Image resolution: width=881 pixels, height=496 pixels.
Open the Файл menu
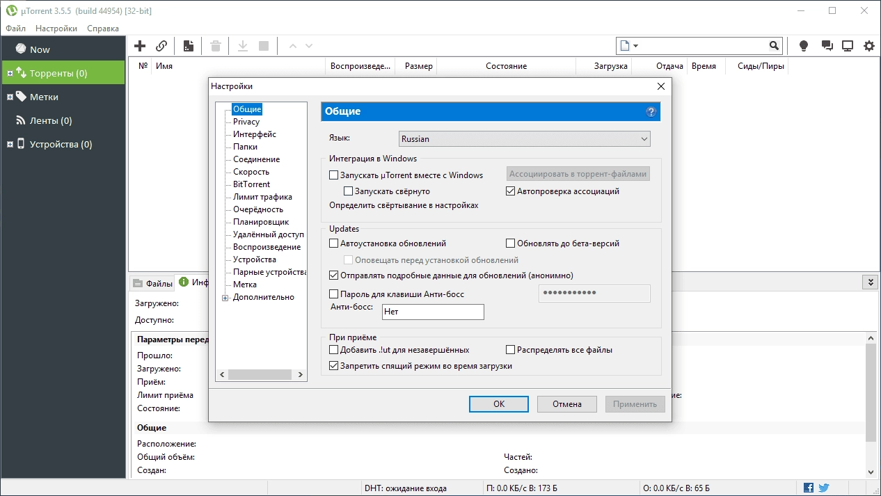click(x=15, y=29)
